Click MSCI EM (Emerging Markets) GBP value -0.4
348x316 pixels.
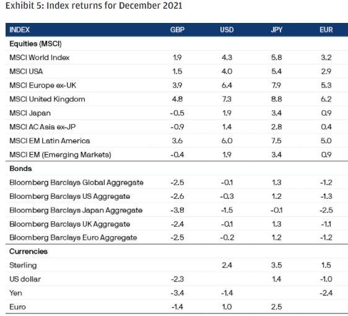[177, 154]
